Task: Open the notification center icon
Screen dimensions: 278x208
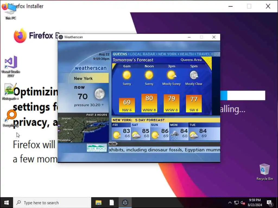Action: 269,203
